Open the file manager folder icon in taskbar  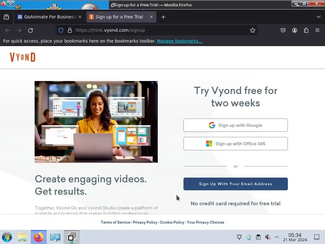pyautogui.click(x=22, y=237)
